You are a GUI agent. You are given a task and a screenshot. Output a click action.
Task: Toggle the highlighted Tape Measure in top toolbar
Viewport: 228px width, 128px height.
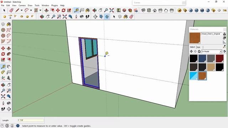pos(76,10)
